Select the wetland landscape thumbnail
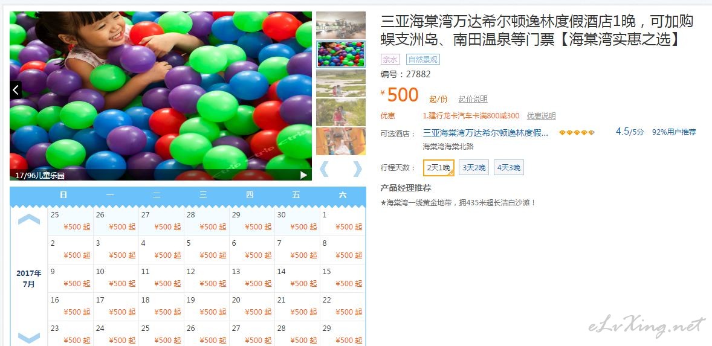 coord(340,83)
